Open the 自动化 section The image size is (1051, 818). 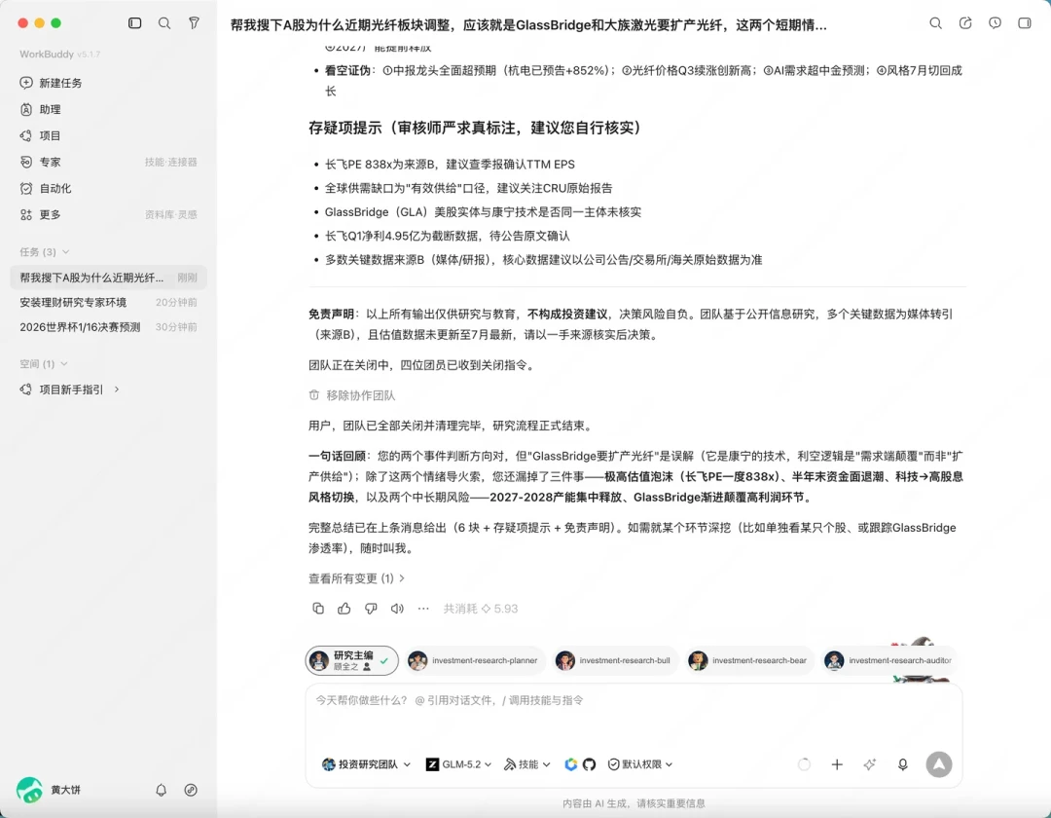click(x=46, y=188)
